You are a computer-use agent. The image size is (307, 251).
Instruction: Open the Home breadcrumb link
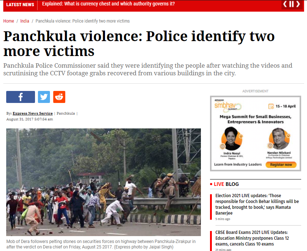pos(9,21)
